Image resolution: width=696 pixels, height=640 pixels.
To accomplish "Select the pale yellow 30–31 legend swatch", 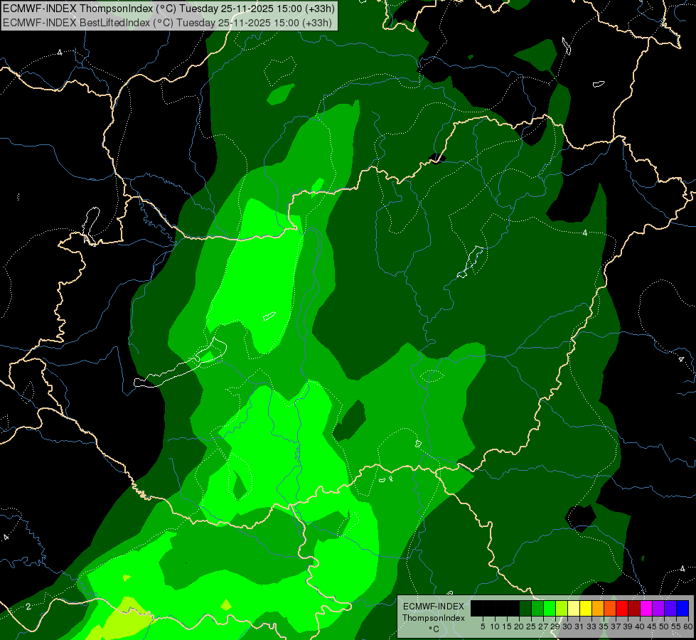I will (x=574, y=608).
